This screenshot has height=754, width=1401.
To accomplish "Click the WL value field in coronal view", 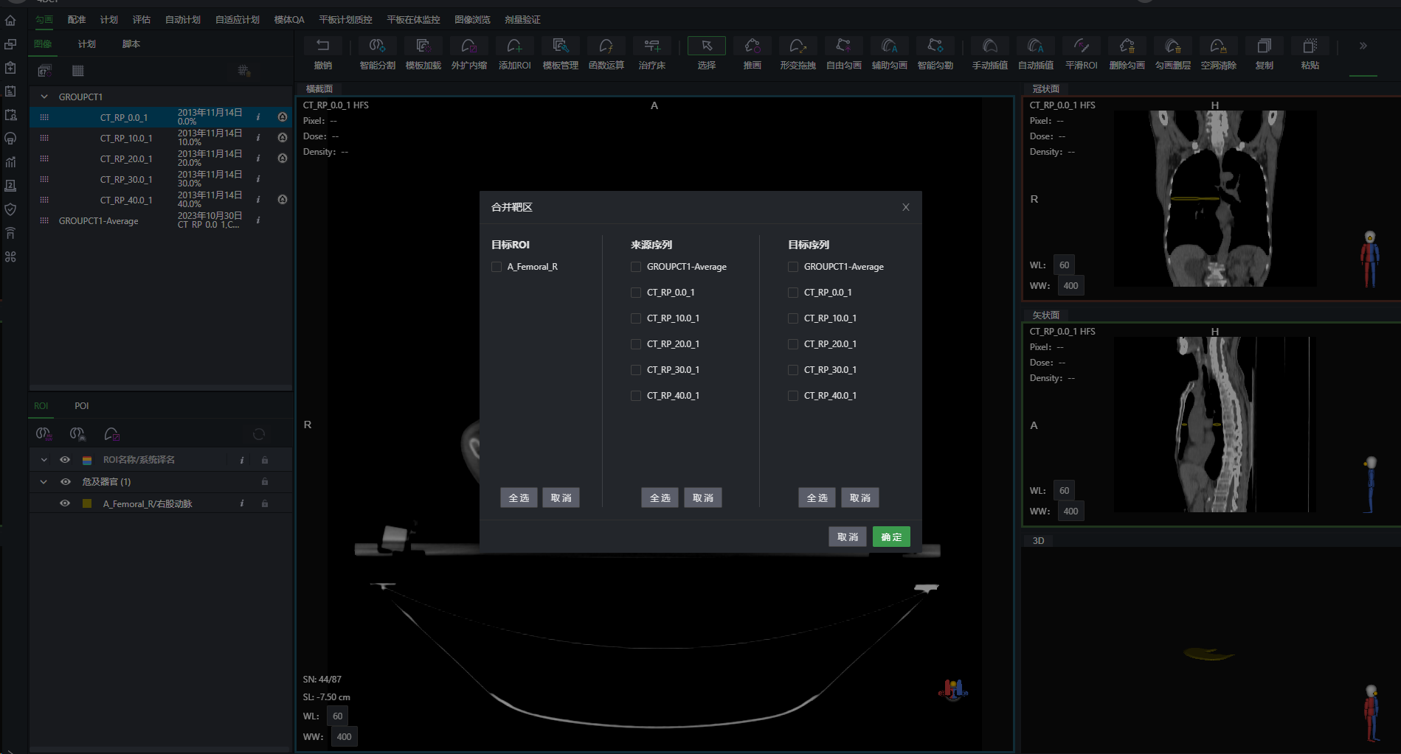I will [1064, 265].
